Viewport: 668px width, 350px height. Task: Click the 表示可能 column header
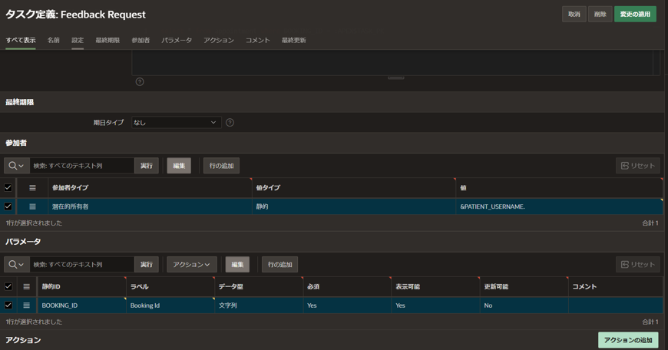436,286
